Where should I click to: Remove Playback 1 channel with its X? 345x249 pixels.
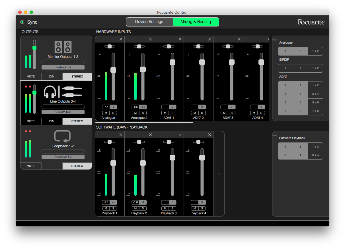(x=121, y=134)
